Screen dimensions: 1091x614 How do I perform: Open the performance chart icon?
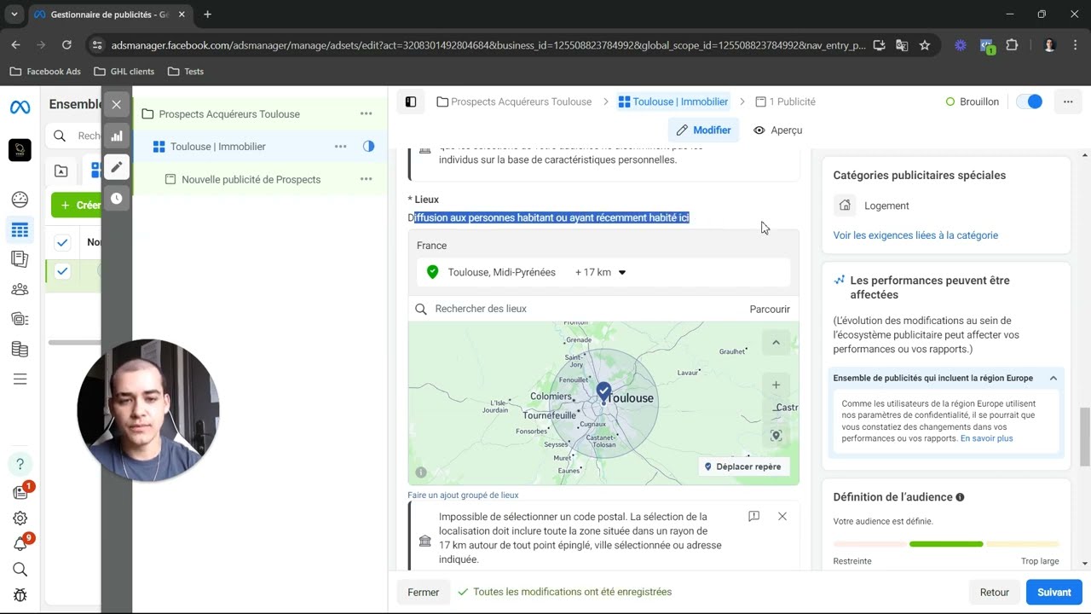click(117, 136)
